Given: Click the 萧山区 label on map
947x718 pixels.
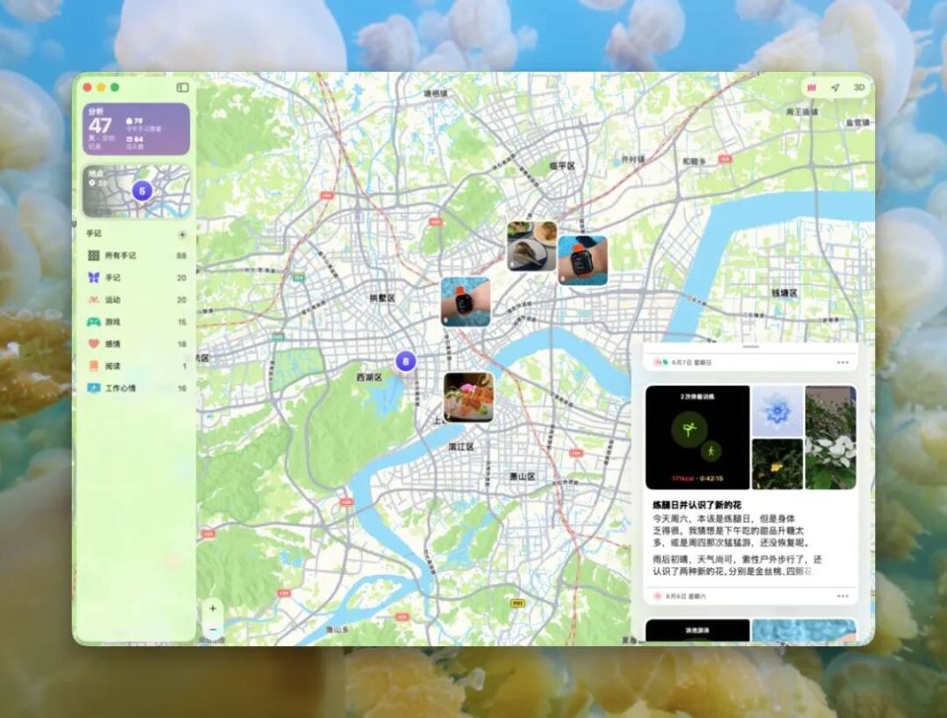Looking at the screenshot, I should (x=522, y=476).
